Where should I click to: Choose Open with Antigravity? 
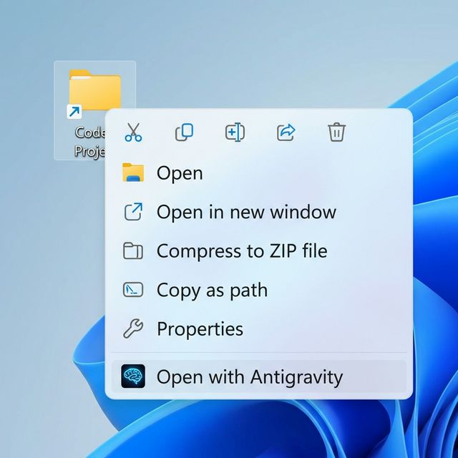coord(249,376)
